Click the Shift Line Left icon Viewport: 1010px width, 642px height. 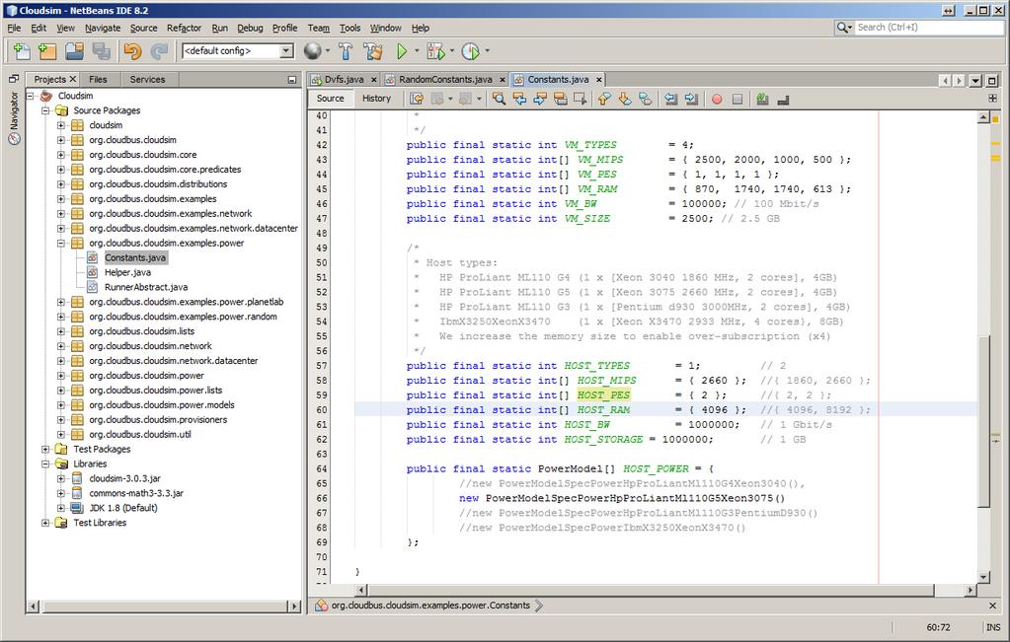tap(671, 99)
